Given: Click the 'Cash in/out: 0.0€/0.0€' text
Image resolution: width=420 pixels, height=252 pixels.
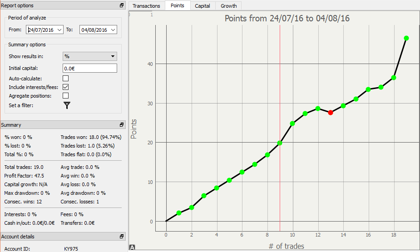Looking at the screenshot, I should coord(30,223).
